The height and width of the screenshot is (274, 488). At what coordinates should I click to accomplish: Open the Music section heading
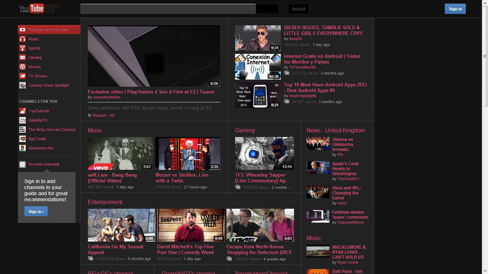pyautogui.click(x=95, y=130)
